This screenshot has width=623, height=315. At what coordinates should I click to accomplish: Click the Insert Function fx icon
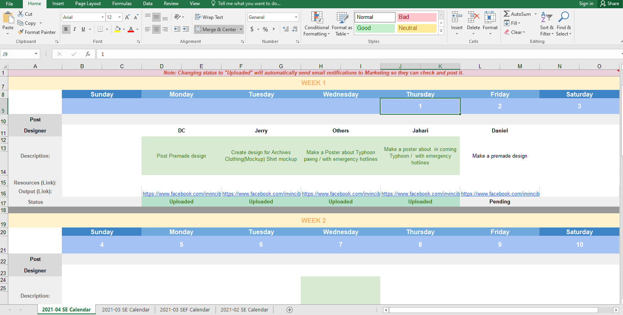[x=88, y=54]
